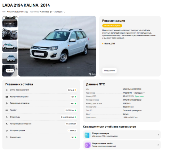171x155 pixels.
Task: Open the 'История обслуживания' row label
Action: (x=21, y=124)
